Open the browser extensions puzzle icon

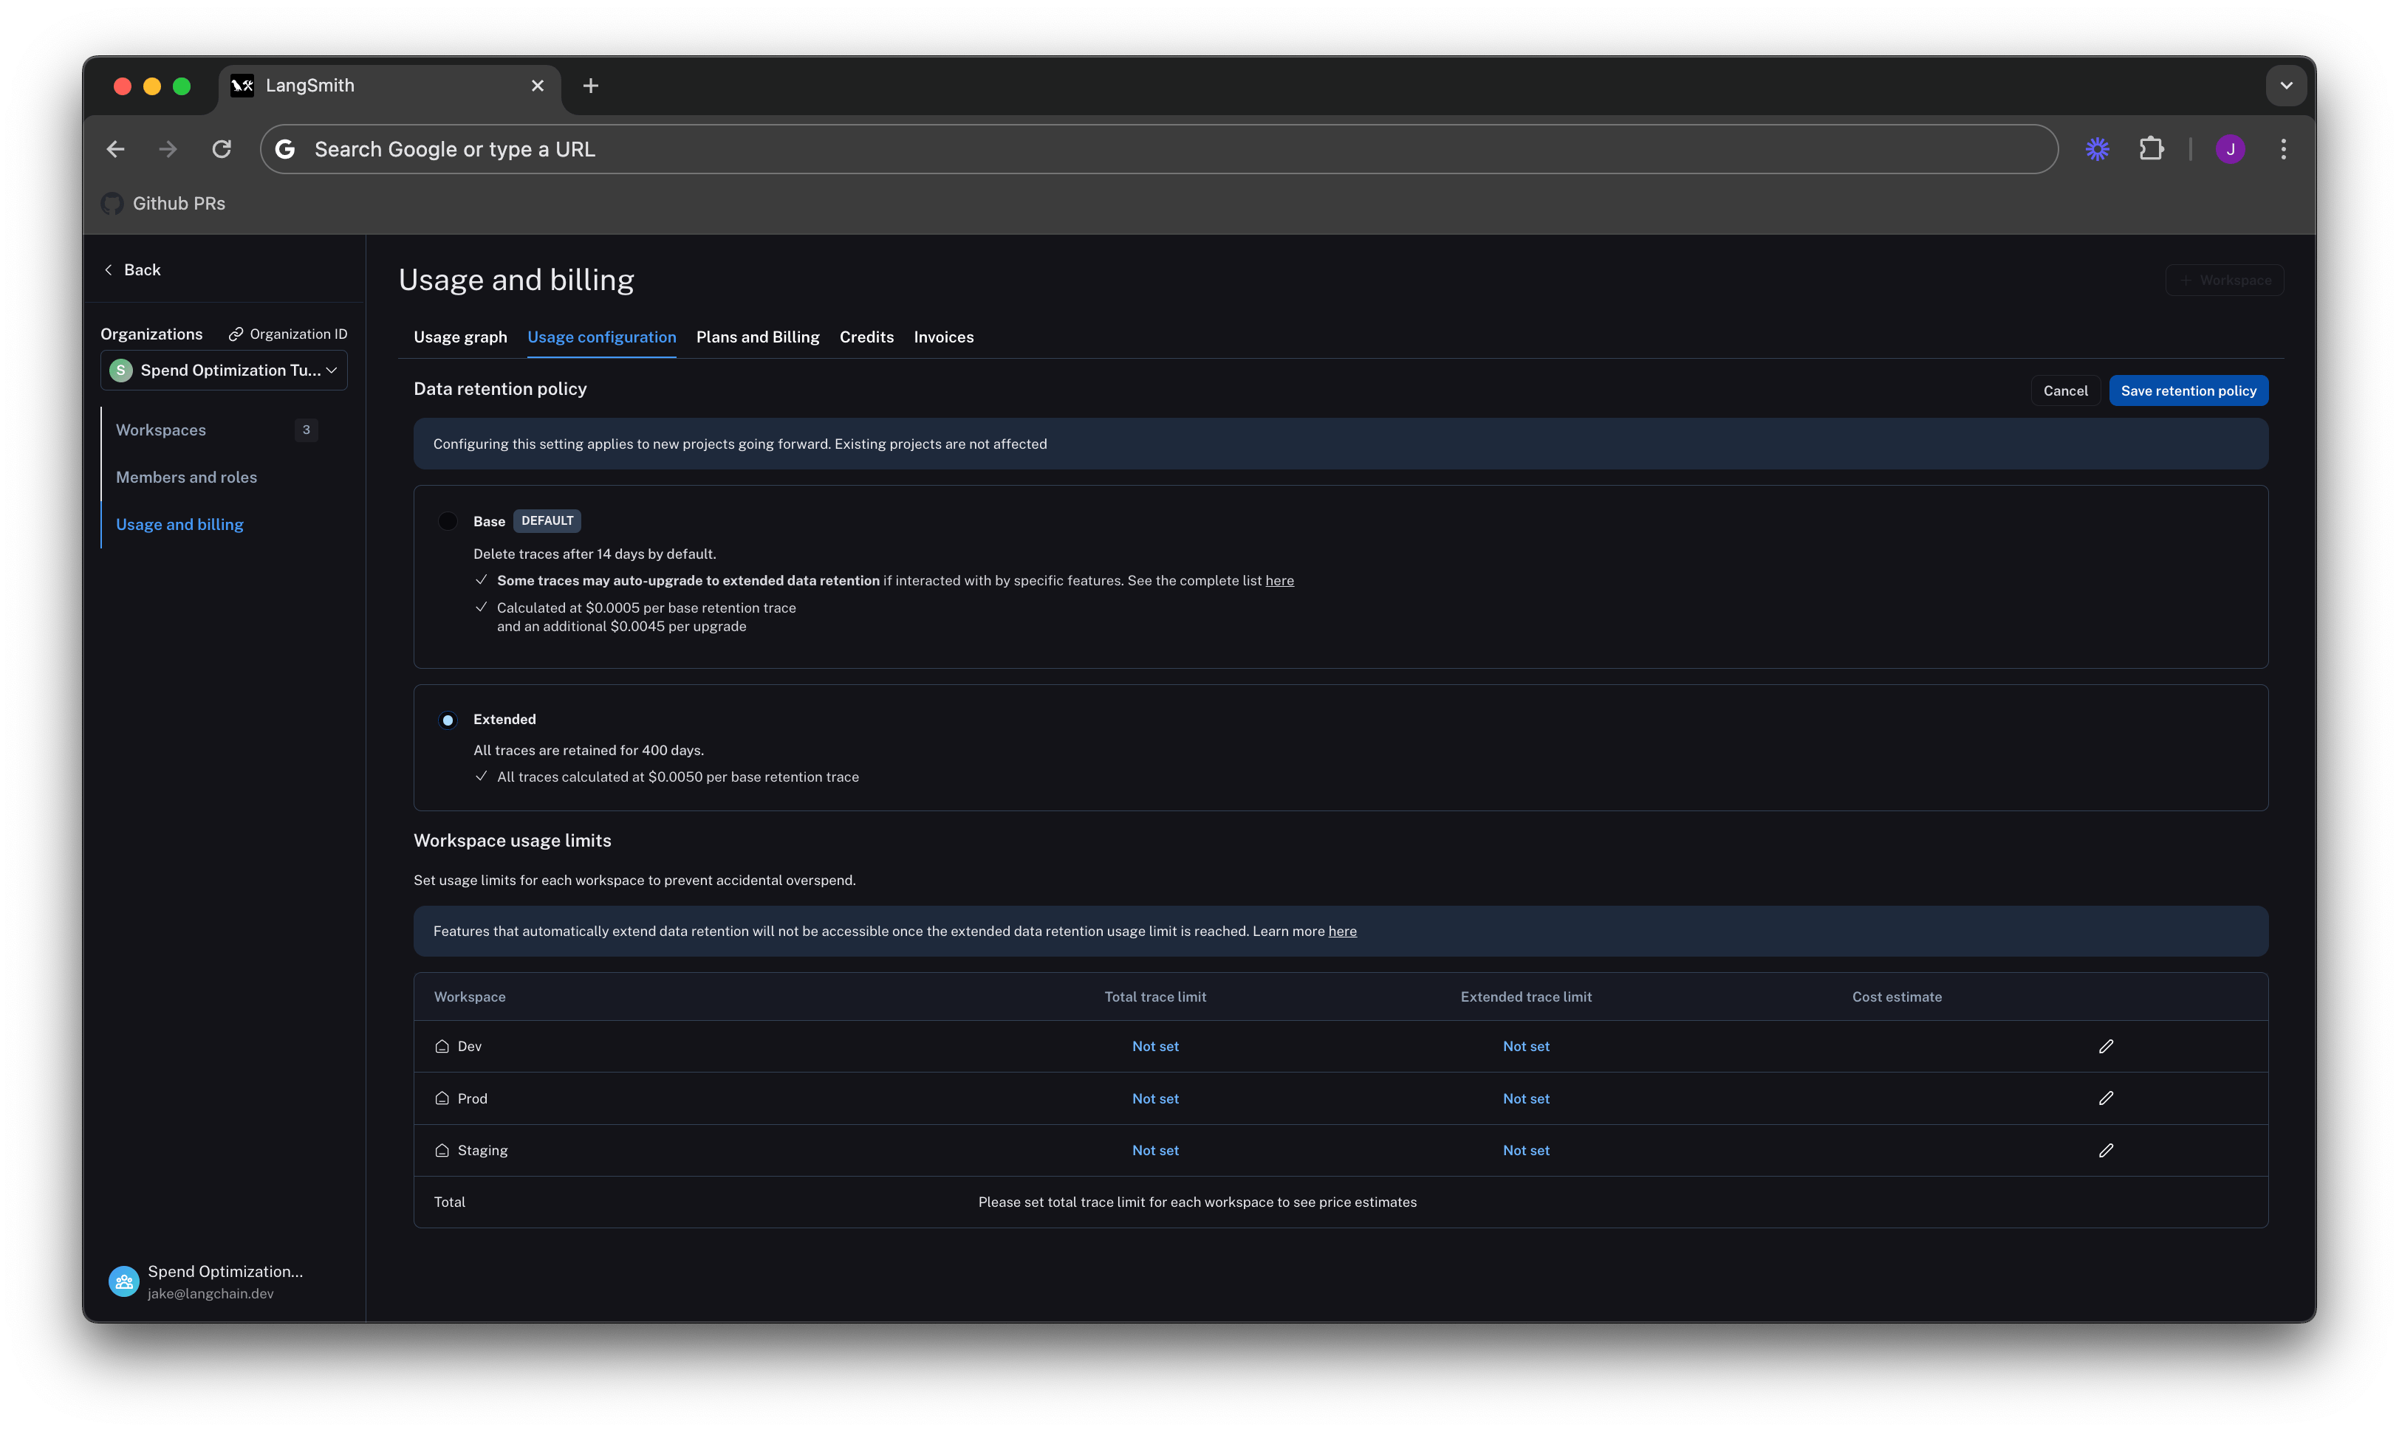point(2151,150)
